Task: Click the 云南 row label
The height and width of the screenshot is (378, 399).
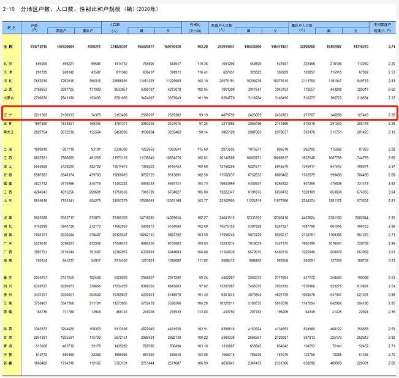Action: tap(8, 303)
